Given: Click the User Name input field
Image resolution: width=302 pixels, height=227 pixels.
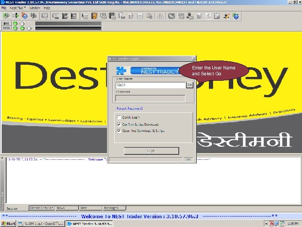Looking at the screenshot, I should point(150,85).
